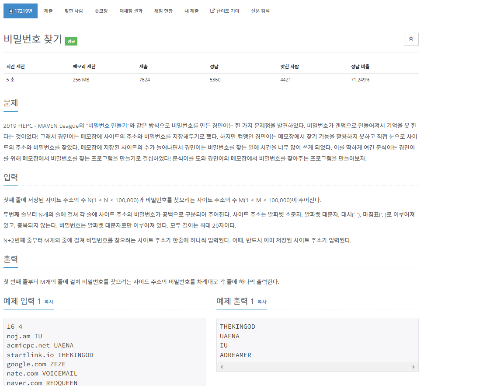
Task: Click the output box right scroll arrow
Action: [x=414, y=367]
